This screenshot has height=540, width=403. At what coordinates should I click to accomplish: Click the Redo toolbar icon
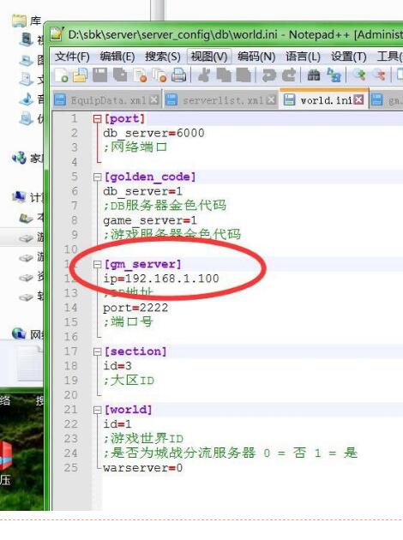pyautogui.click(x=289, y=75)
